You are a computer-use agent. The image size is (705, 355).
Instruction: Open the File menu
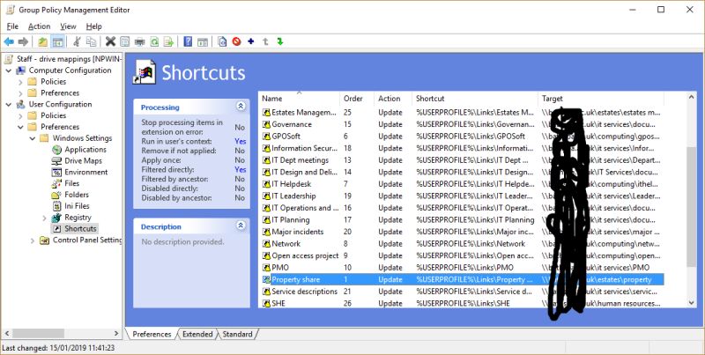coord(12,26)
